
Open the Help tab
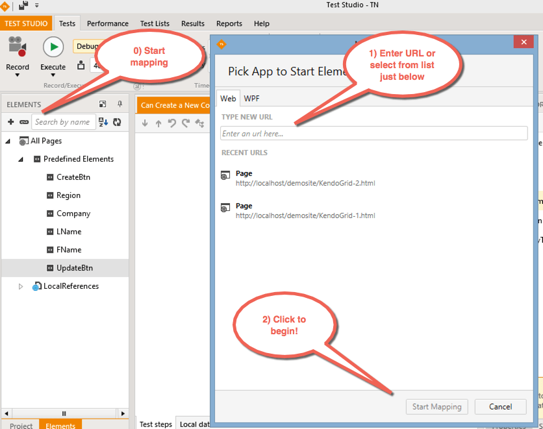point(262,23)
